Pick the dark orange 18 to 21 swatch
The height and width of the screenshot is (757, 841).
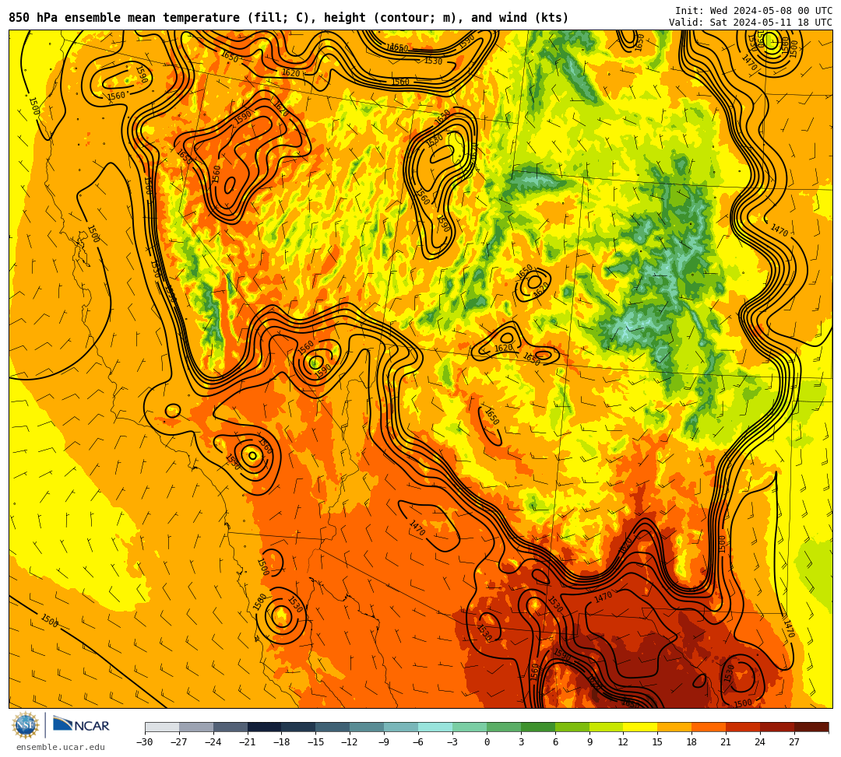(709, 727)
